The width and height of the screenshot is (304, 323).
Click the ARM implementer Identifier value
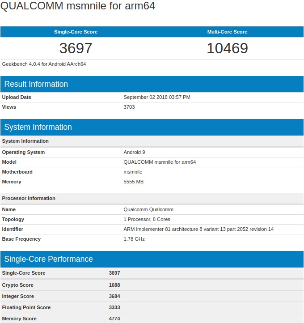pos(198,229)
